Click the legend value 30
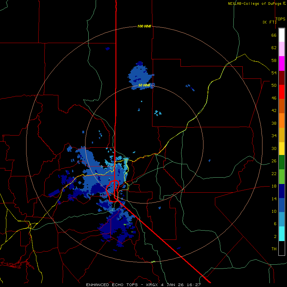Image resolution: width=287 pixels, height=287 pixels. 274,148
